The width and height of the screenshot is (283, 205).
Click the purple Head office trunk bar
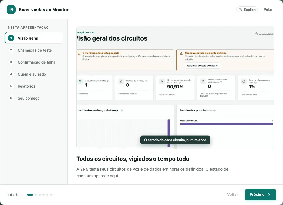coord(226,124)
